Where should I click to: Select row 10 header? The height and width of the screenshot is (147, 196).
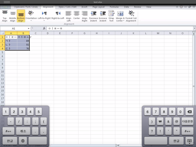pos(2,72)
